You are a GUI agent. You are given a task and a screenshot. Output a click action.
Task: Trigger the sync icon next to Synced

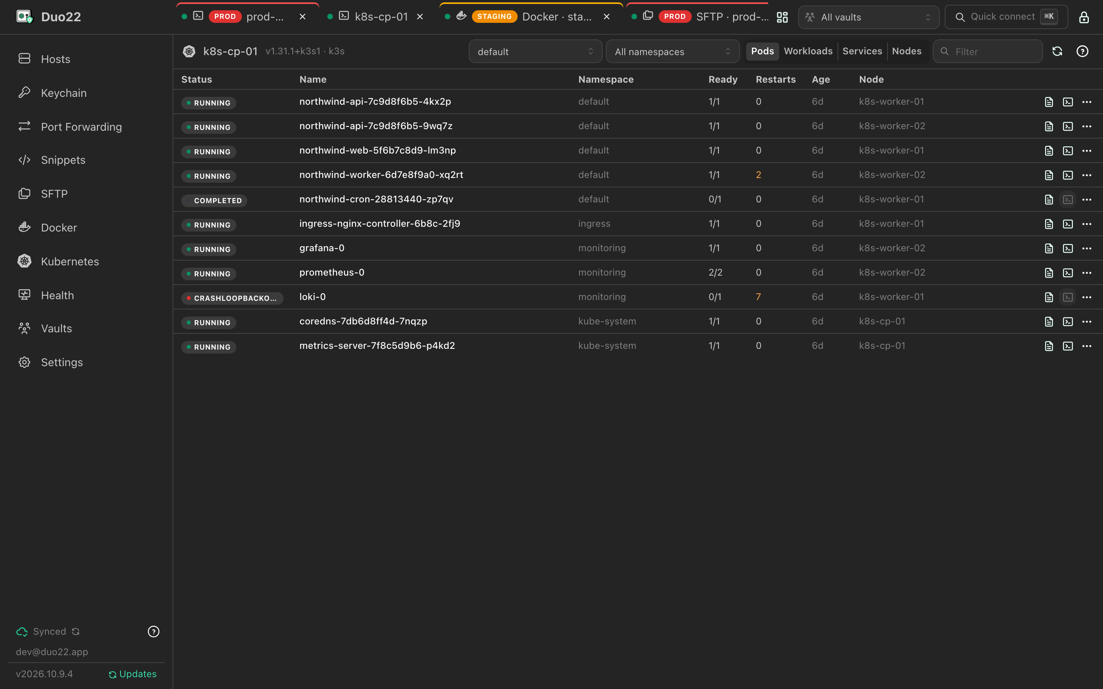(x=76, y=632)
